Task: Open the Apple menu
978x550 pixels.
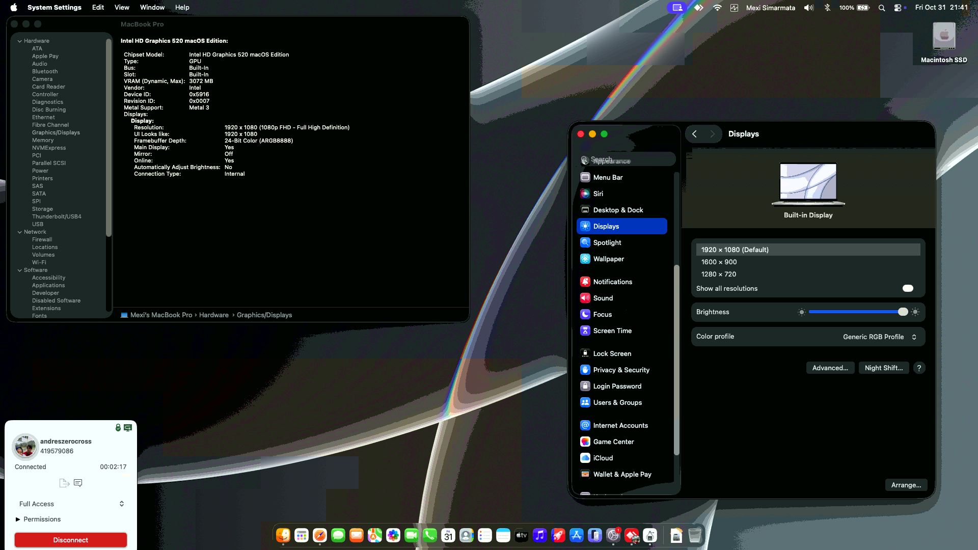Action: click(14, 8)
